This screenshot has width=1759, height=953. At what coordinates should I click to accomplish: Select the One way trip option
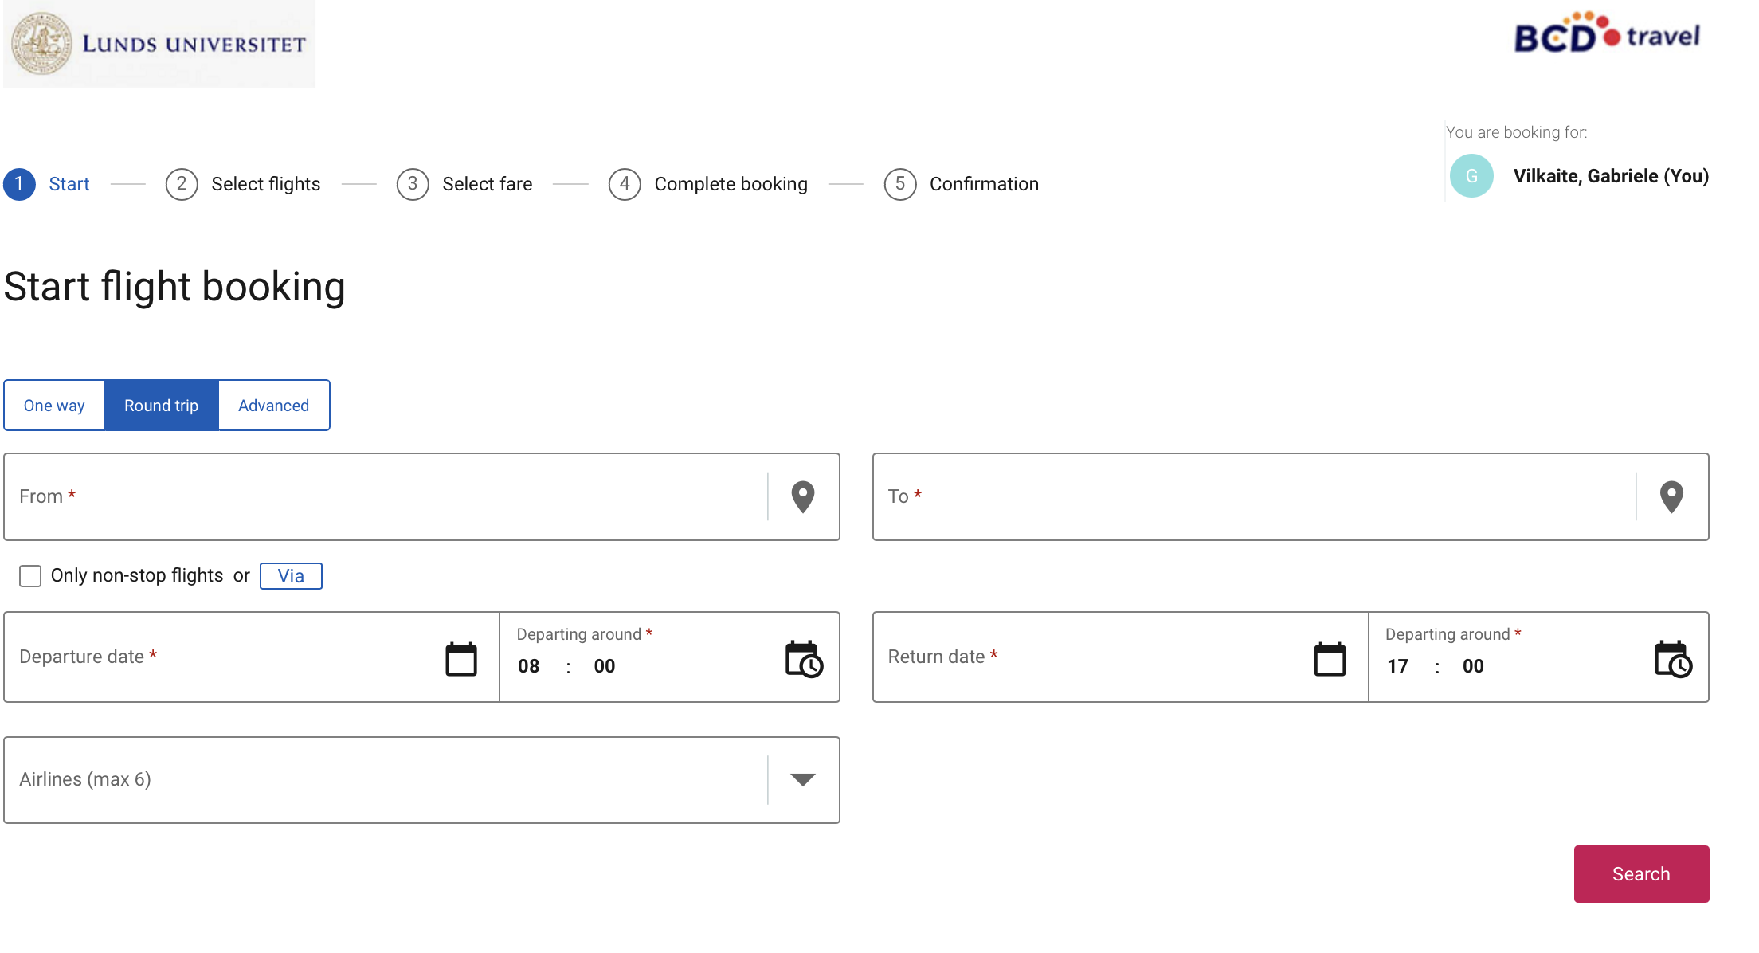(x=54, y=406)
